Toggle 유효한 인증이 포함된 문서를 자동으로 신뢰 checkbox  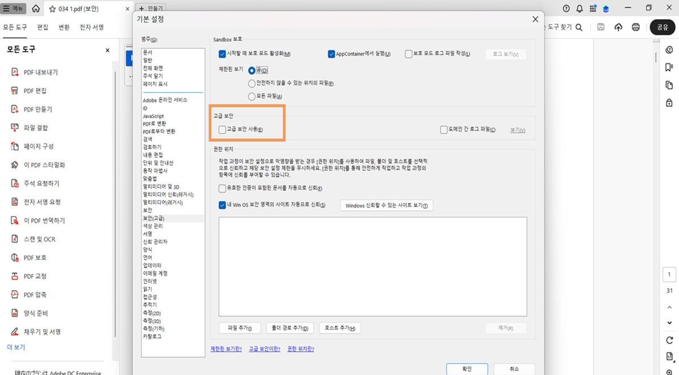click(222, 188)
